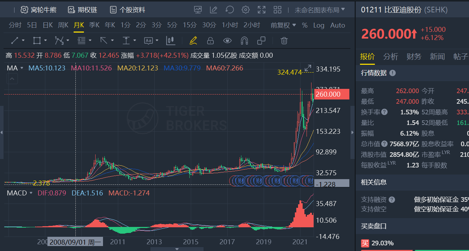This screenshot has width=469, height=251.
Task: Toggle Auto scale on the chart
Action: point(338,25)
